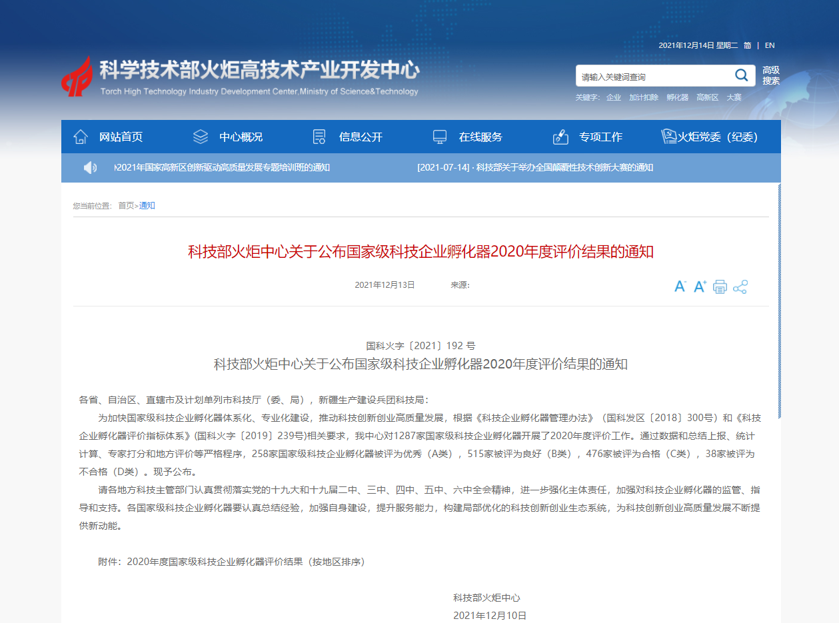This screenshot has height=623, width=839.
Task: Select the keyword 大赛
Action: click(x=734, y=97)
